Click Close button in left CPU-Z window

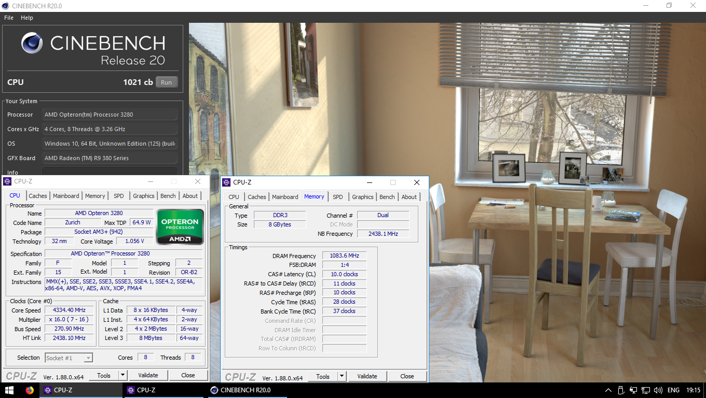point(188,376)
